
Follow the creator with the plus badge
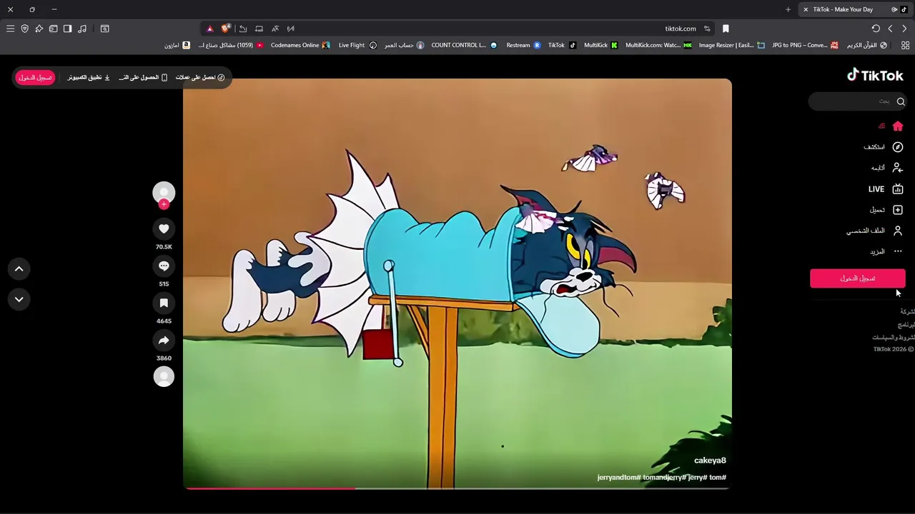[164, 204]
